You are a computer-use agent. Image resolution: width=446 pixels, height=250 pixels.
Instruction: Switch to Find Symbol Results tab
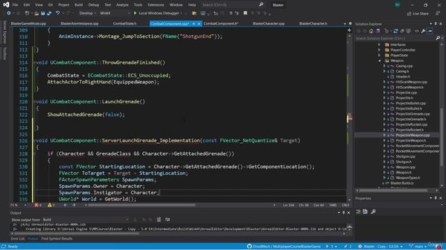(x=56, y=239)
